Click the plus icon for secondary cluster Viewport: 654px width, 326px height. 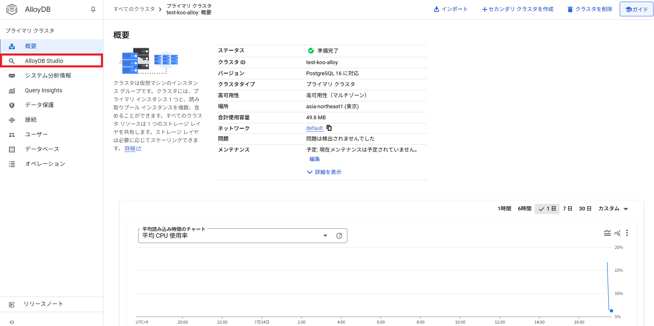tap(484, 9)
